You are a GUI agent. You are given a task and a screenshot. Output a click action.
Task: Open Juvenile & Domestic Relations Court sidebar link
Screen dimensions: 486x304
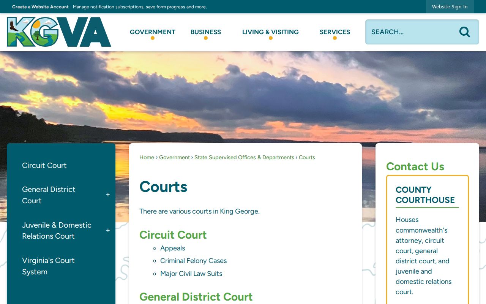point(57,230)
